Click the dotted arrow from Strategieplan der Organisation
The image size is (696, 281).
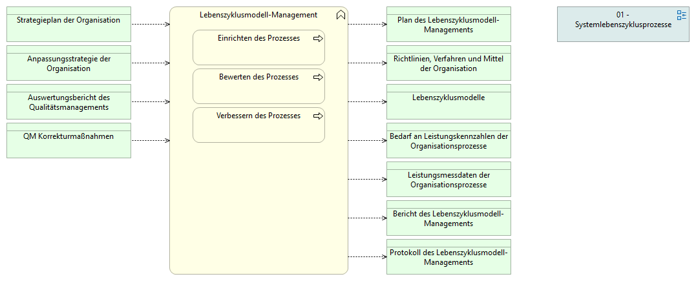151,25
